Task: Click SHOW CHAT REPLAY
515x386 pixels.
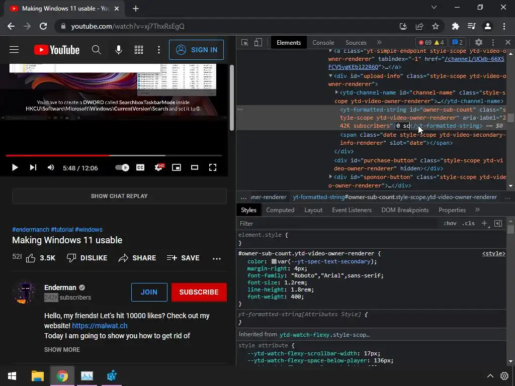Action: coord(119,196)
